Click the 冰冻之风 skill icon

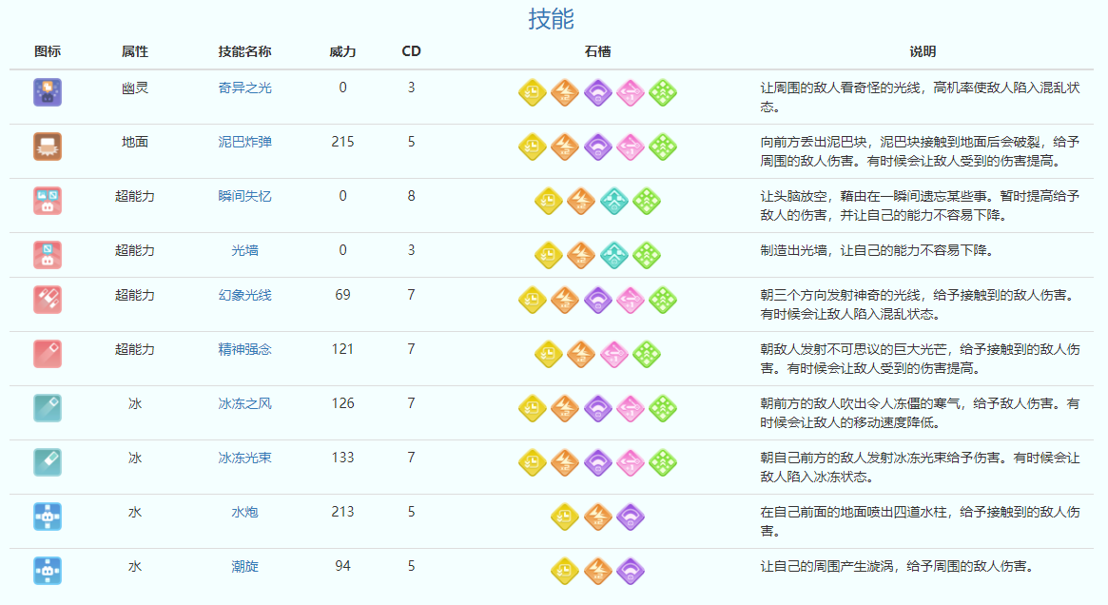pyautogui.click(x=48, y=408)
